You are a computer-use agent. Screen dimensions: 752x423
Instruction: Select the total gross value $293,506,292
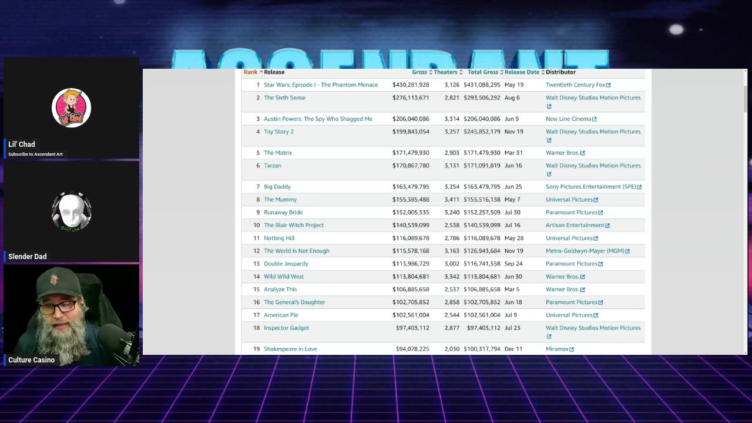pos(482,98)
